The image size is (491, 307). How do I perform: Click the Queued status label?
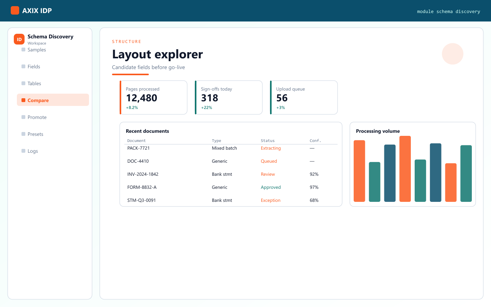269,161
